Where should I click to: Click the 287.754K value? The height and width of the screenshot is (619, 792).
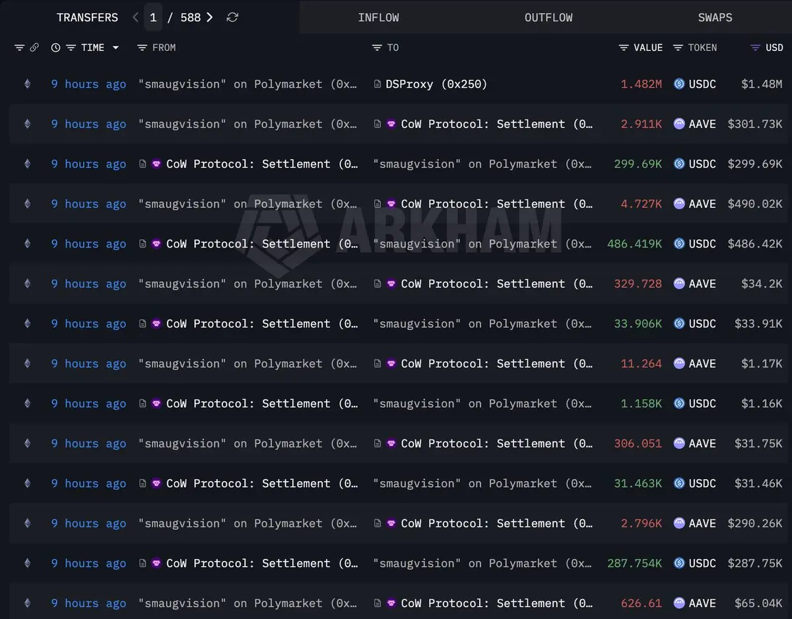[x=634, y=564]
